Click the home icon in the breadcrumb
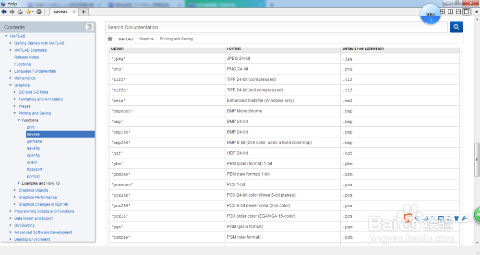 coord(110,39)
